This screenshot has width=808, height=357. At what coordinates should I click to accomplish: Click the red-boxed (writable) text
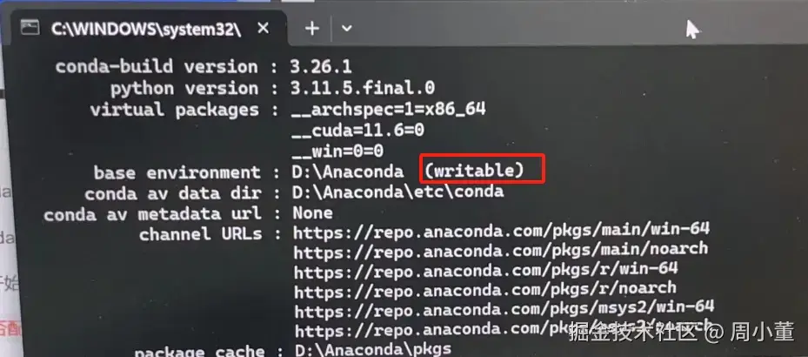point(475,170)
